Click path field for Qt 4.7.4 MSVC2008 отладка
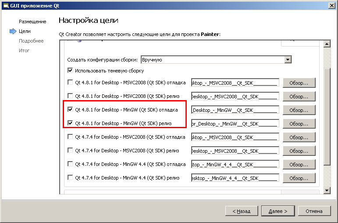Screen dimensions: 338x223 (x=235, y=137)
